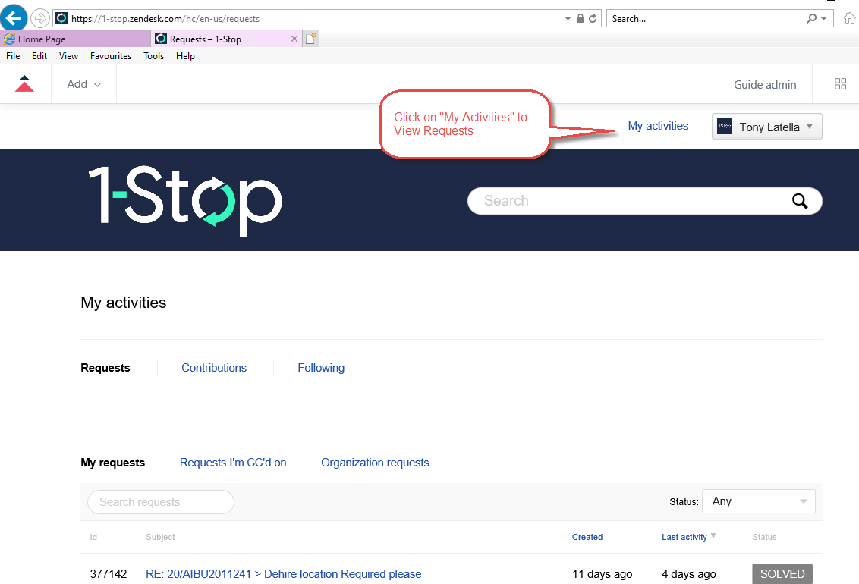Image resolution: width=859 pixels, height=584 pixels.
Task: Click the search magnifier in the browser search box
Action: [x=813, y=18]
